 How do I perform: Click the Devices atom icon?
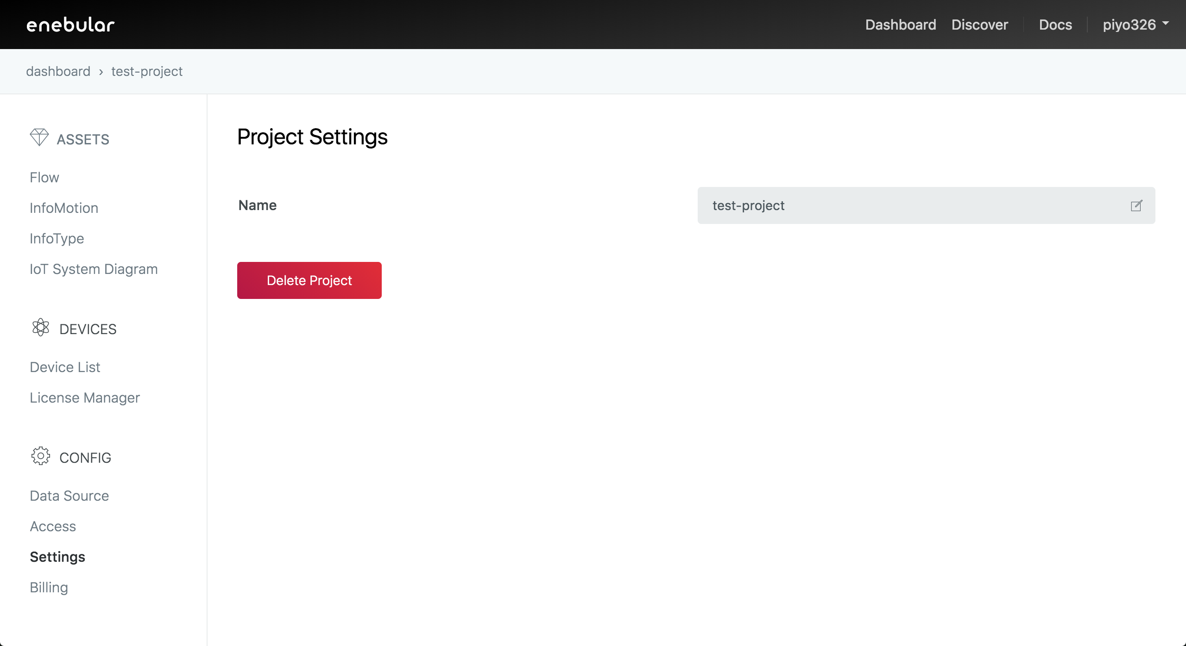click(41, 328)
